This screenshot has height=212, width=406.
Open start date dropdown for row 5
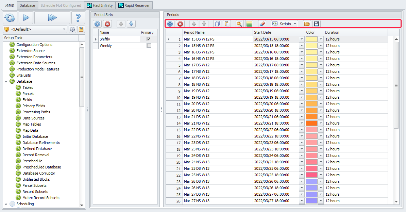(302, 65)
